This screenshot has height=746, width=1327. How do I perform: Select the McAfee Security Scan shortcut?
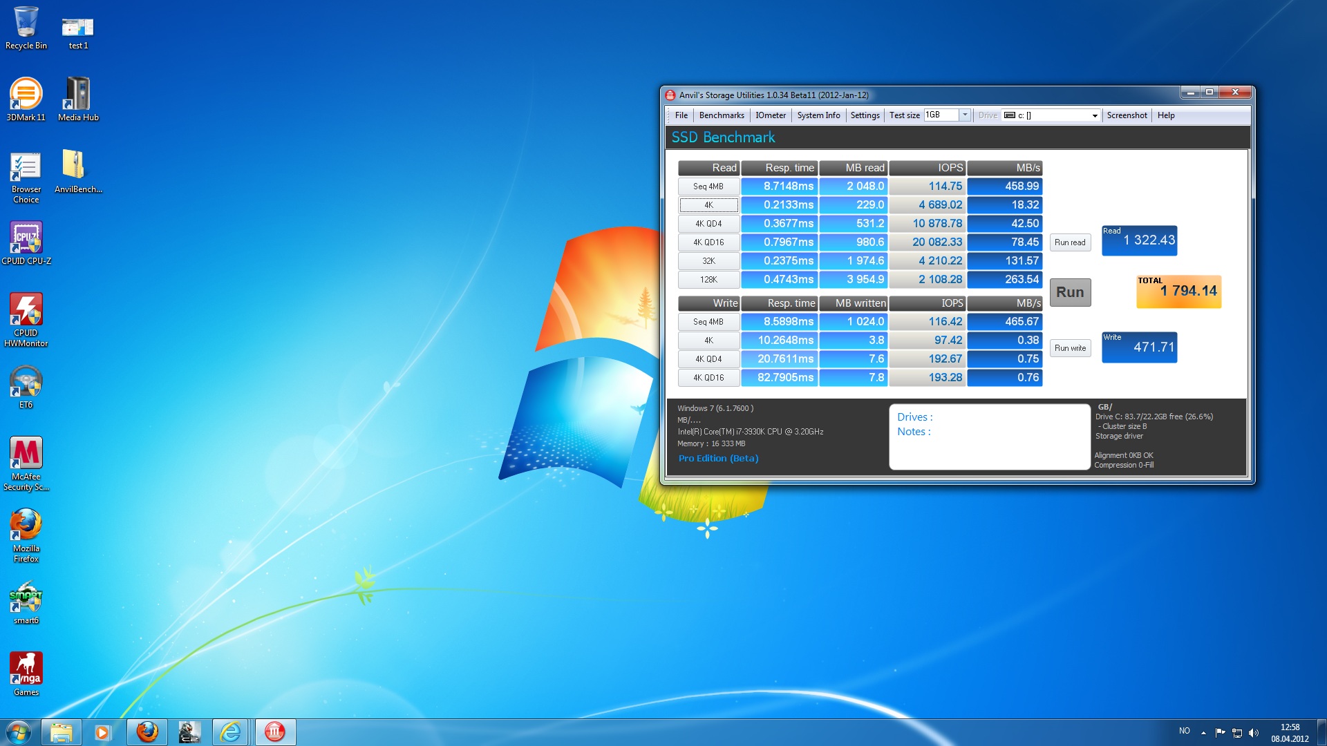tap(26, 464)
